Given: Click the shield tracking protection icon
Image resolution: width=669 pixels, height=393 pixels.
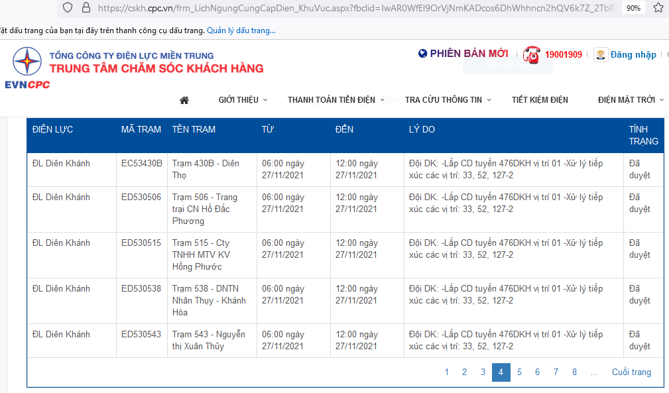Looking at the screenshot, I should tap(67, 8).
